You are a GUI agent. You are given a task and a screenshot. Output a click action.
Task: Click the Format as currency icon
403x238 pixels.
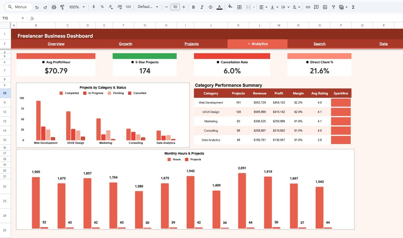[x=93, y=7]
